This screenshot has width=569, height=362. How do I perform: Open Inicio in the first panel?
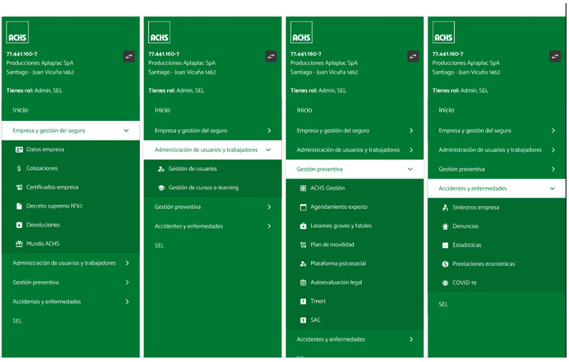pos(20,110)
